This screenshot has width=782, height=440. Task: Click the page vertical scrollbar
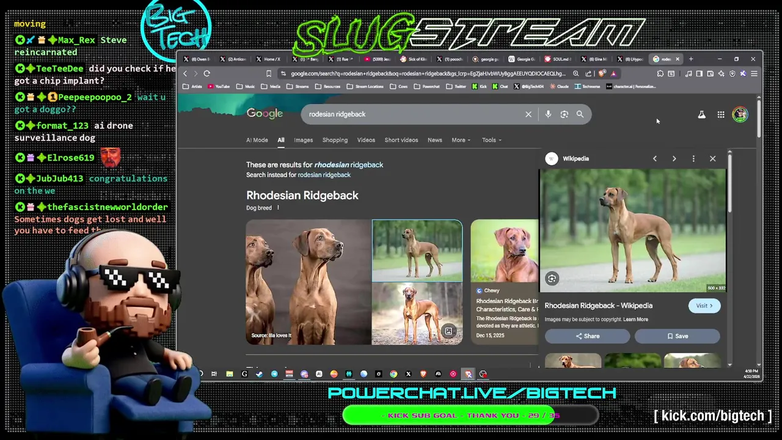759,119
